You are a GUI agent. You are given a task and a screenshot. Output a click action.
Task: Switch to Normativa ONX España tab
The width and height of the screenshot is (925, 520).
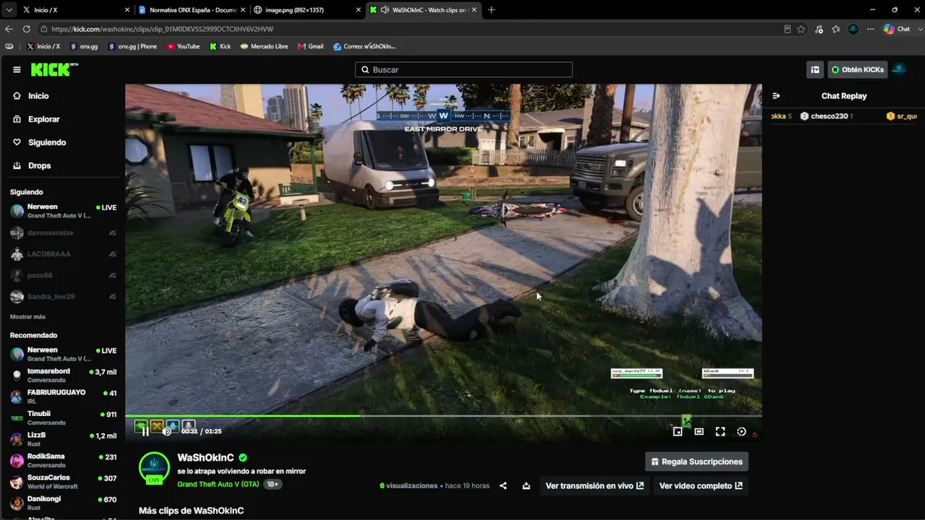[x=191, y=10]
